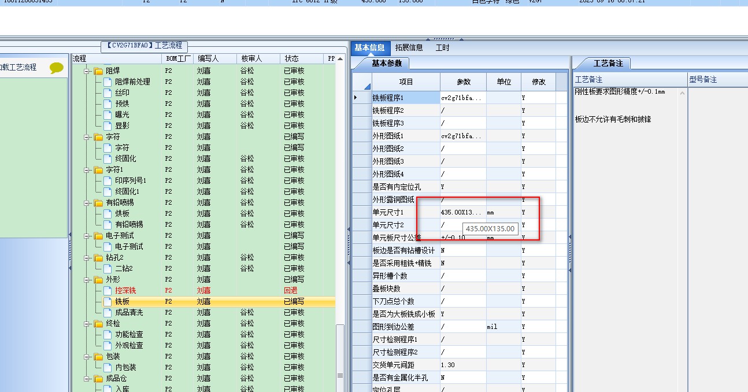Collapse the 字符1 tree node
The image size is (748, 392).
point(87,170)
